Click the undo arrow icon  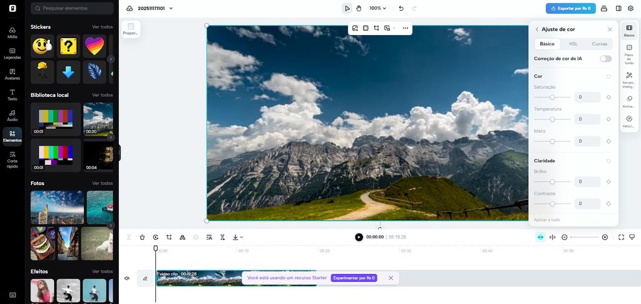(401, 8)
